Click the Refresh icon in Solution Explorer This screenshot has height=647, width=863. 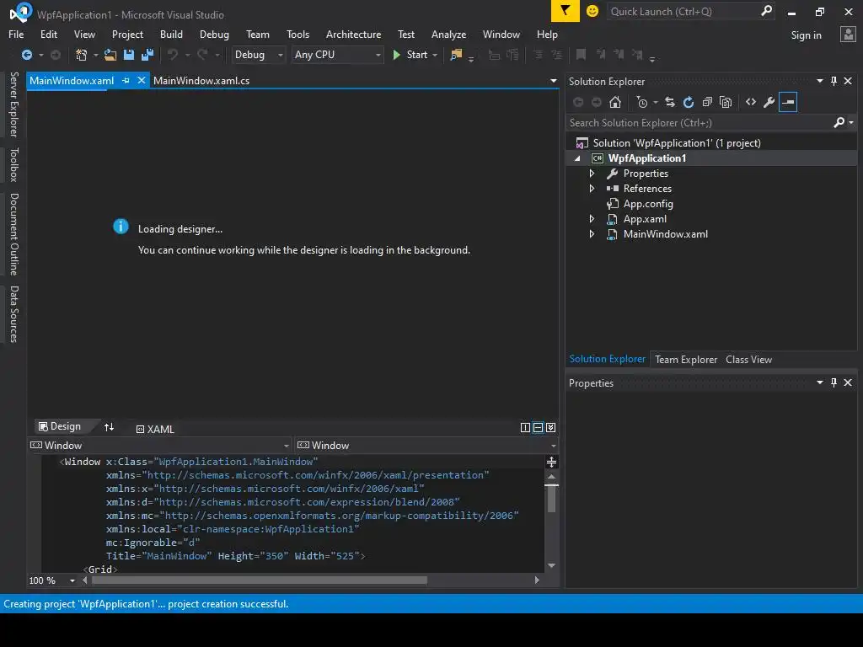(x=689, y=102)
